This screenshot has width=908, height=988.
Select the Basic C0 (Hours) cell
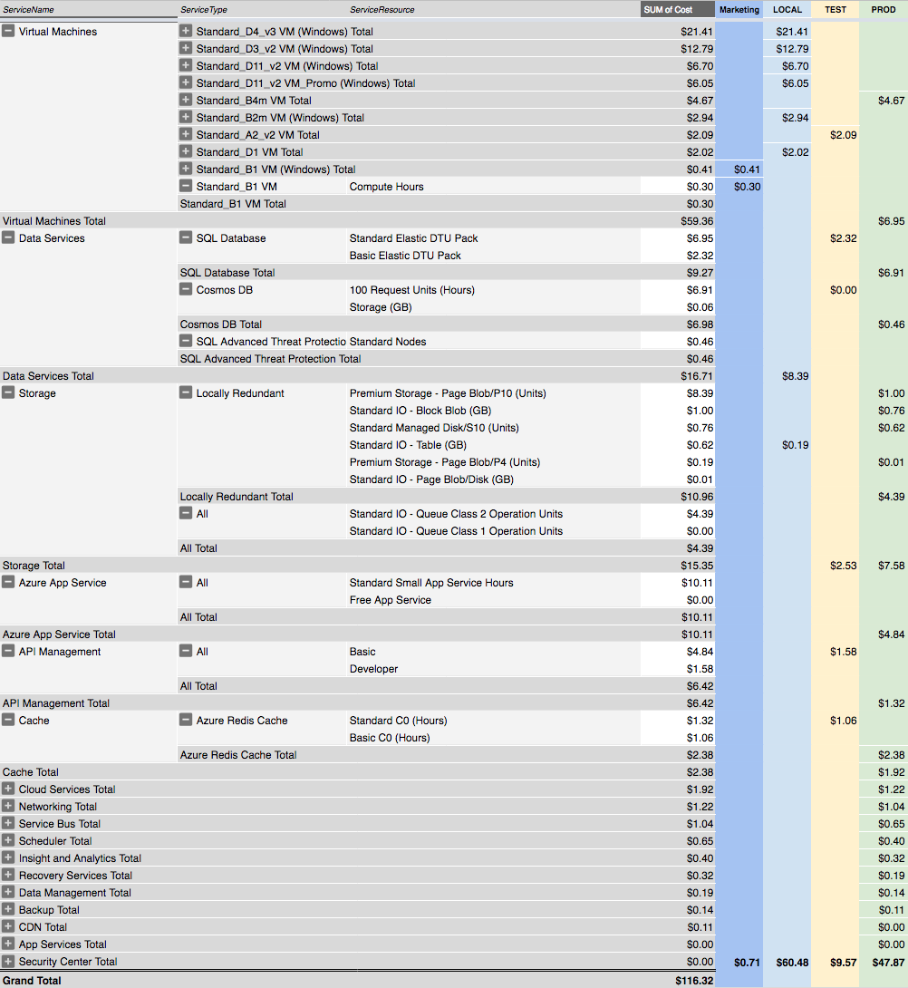point(493,737)
